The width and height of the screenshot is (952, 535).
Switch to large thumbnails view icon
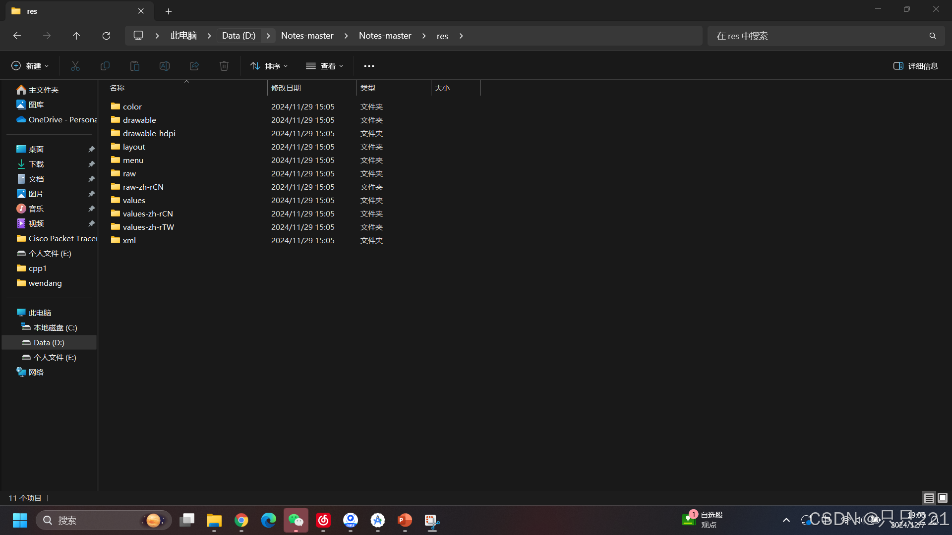[943, 498]
